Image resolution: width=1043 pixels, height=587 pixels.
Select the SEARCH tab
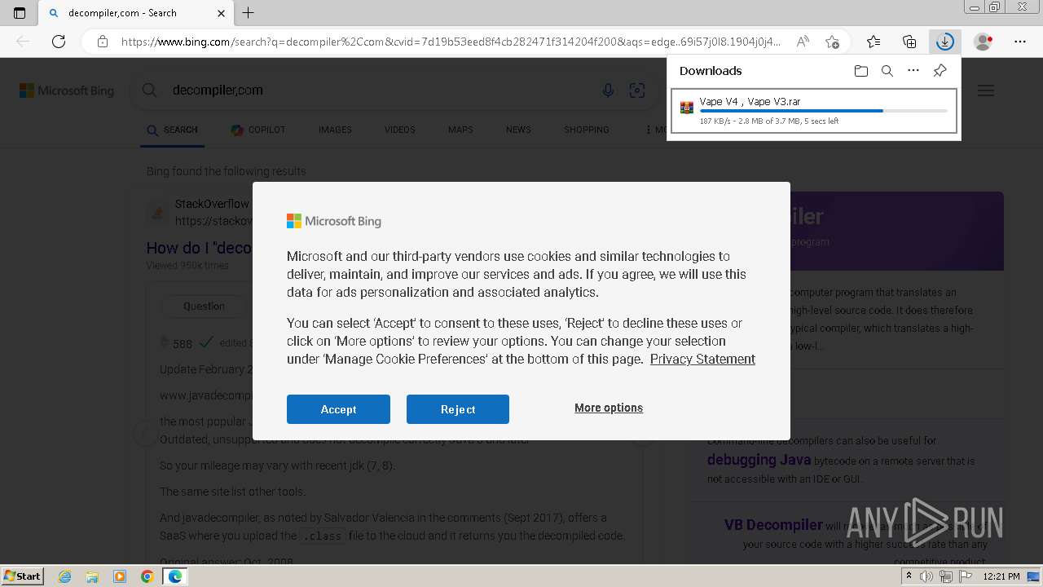(x=172, y=130)
